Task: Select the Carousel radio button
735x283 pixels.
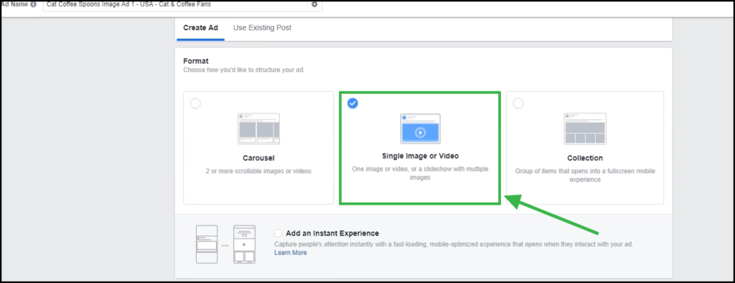Action: 195,103
